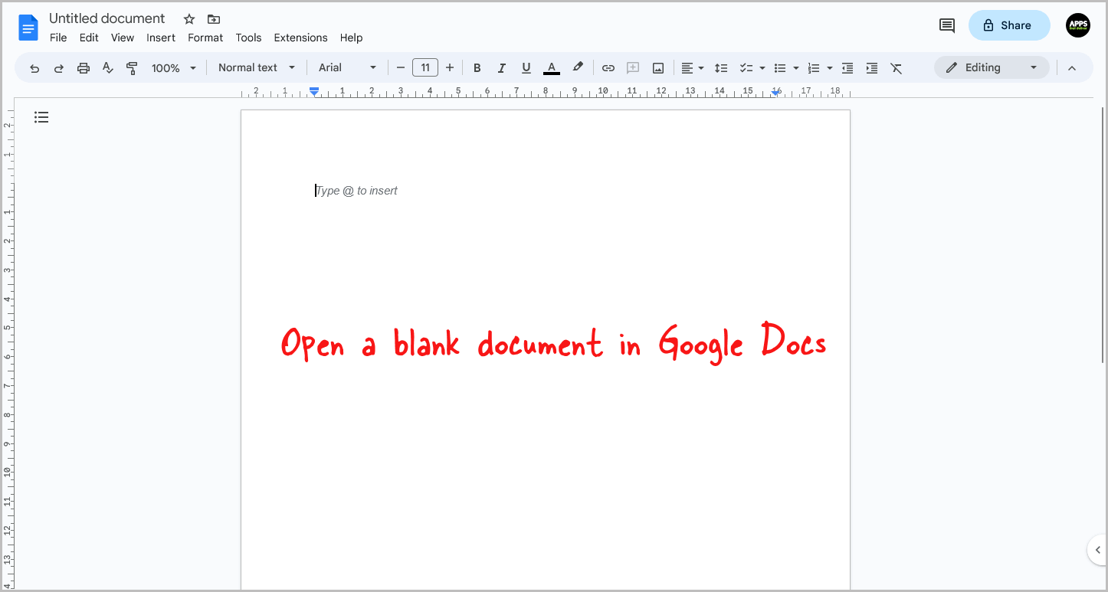This screenshot has width=1108, height=592.
Task: Open the Format menu
Action: 205,38
